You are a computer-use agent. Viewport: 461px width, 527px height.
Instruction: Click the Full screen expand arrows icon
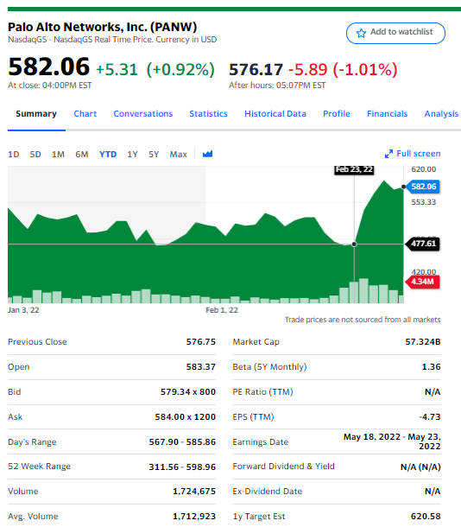pyautogui.click(x=388, y=154)
